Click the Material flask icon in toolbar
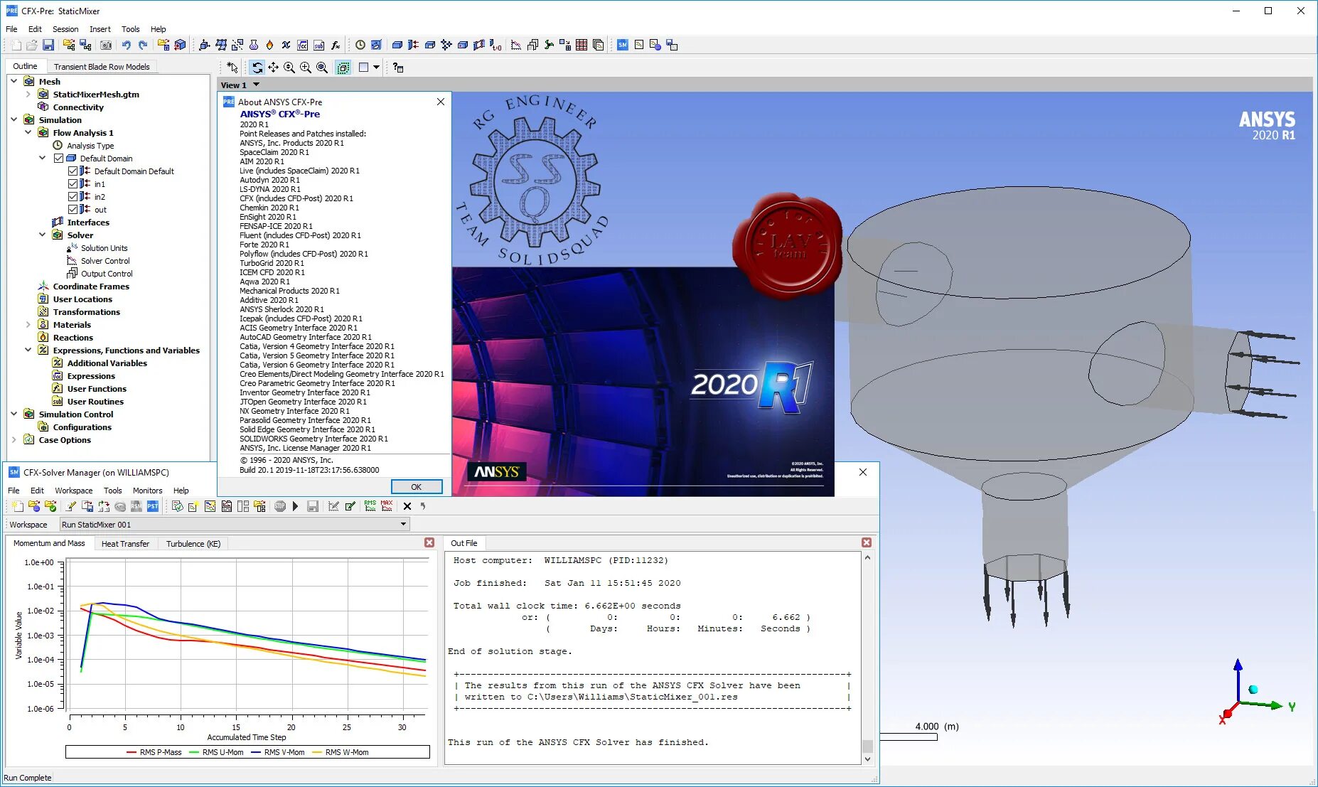The height and width of the screenshot is (787, 1318). pyautogui.click(x=254, y=45)
